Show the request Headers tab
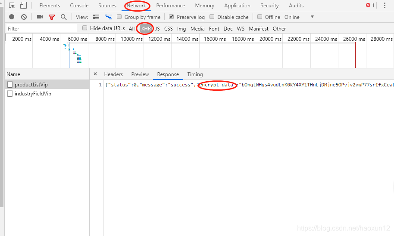 [x=113, y=74]
